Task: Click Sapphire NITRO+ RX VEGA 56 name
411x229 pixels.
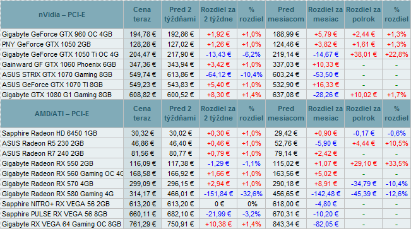Action: 56,204
